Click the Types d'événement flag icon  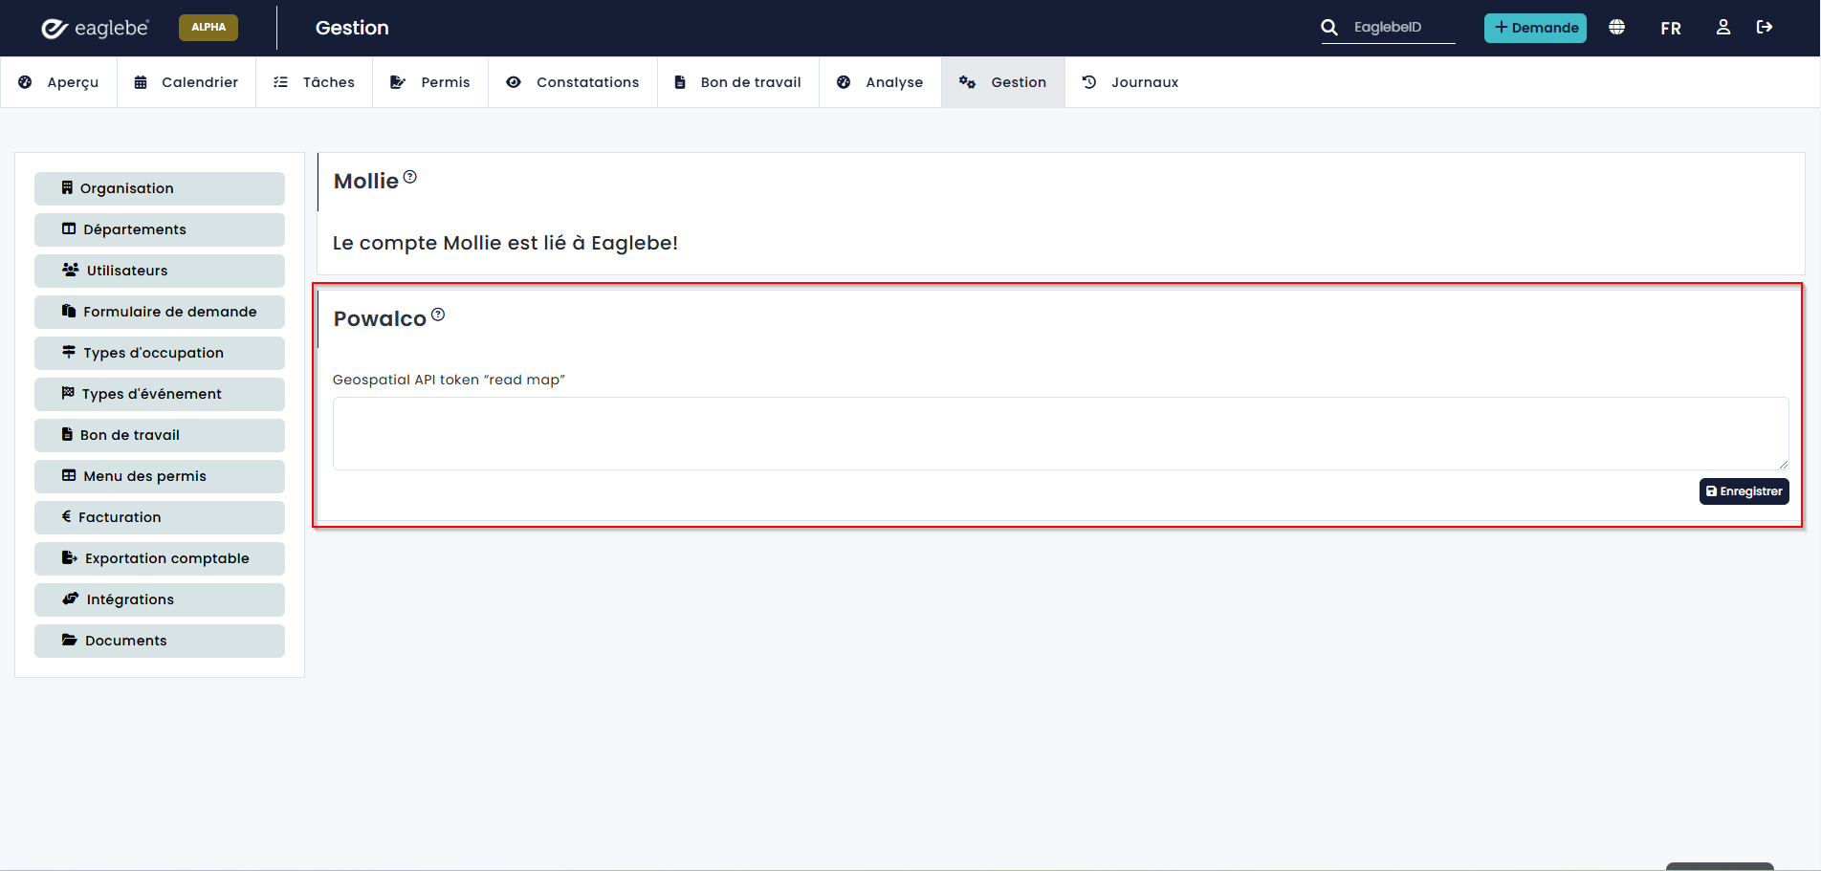68,393
